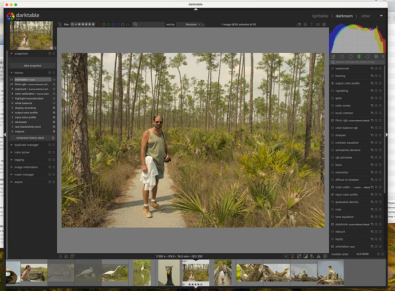Collapse the snapshots panel
The height and width of the screenshot is (291, 395).
coord(11,54)
